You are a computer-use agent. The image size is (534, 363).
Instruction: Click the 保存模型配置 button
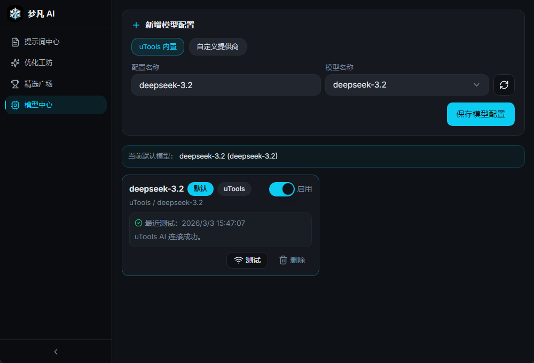(x=481, y=114)
